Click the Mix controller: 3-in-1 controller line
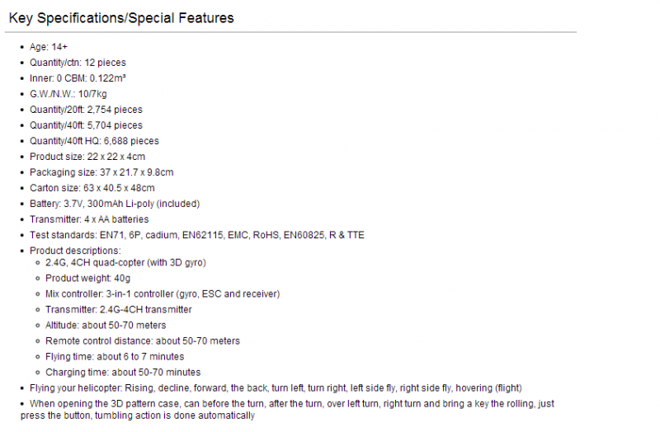 (x=163, y=294)
